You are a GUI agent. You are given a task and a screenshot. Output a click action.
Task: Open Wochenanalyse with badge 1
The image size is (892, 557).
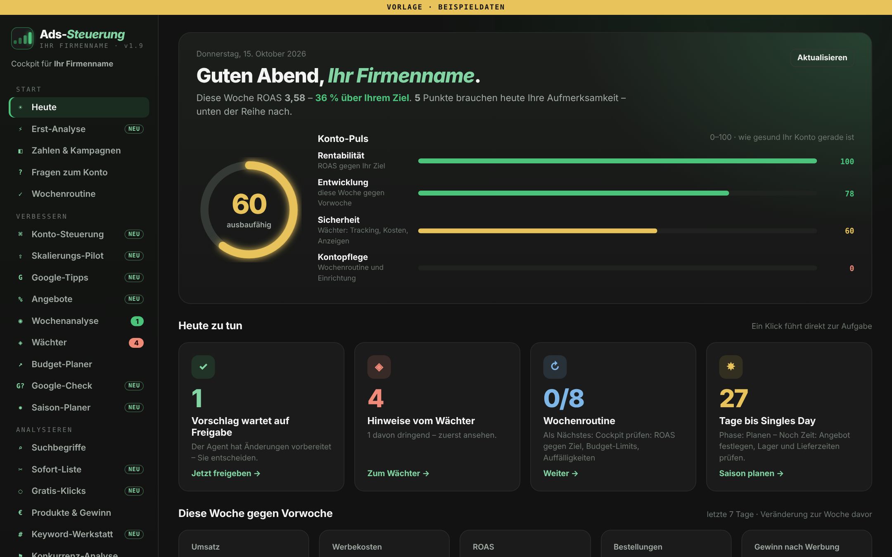(x=79, y=321)
